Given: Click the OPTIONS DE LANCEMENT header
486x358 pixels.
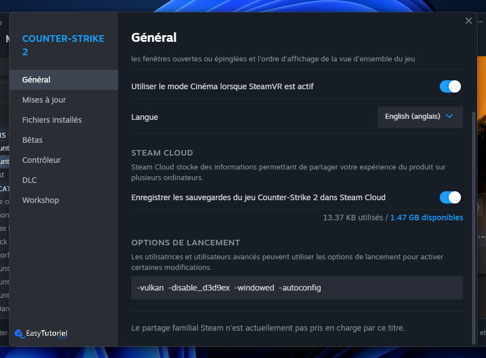Looking at the screenshot, I should 185,243.
